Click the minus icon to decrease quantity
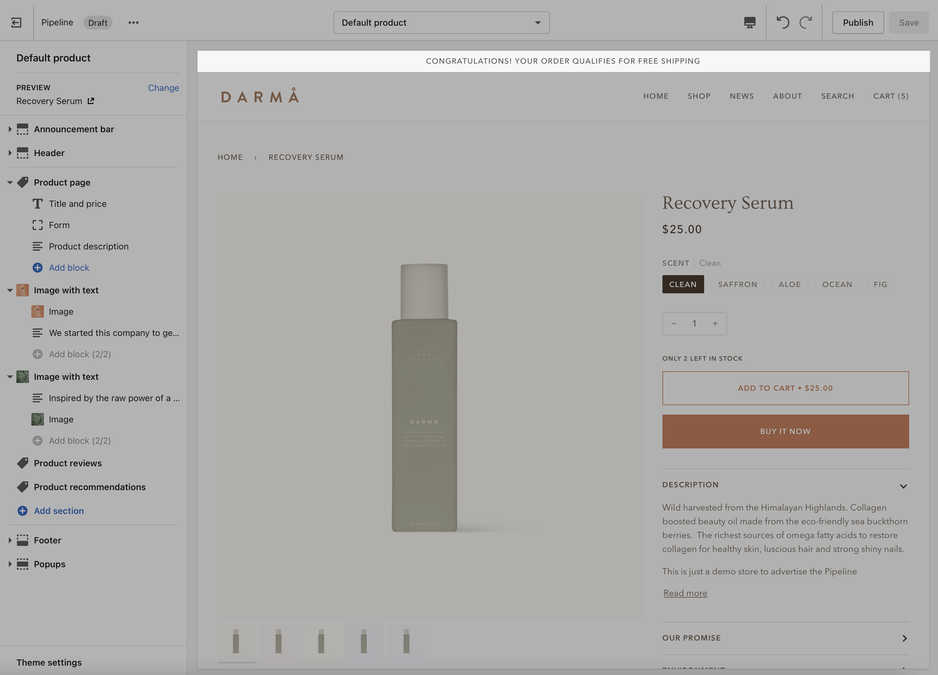Screen dimensions: 938x675 tap(674, 324)
